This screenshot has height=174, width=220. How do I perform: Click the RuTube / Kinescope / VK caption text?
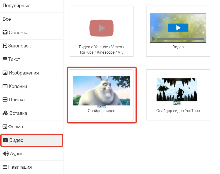pyautogui.click(x=101, y=52)
